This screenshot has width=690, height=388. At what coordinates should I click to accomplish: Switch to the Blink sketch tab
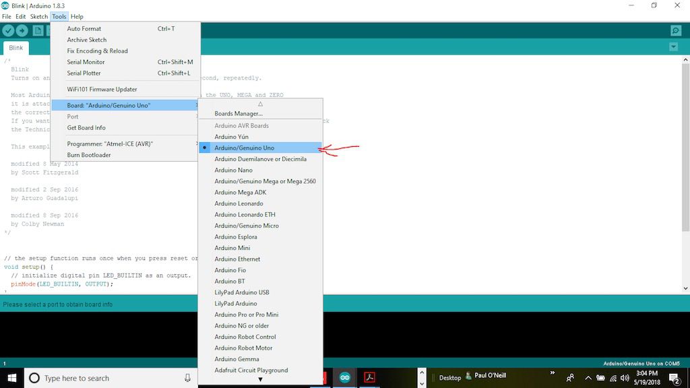pyautogui.click(x=16, y=48)
